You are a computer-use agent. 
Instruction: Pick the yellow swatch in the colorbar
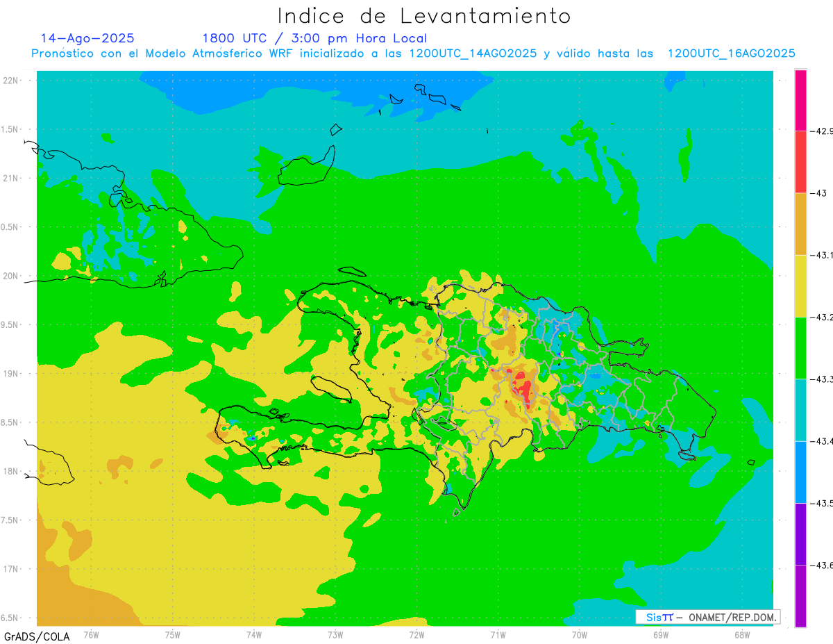800,286
